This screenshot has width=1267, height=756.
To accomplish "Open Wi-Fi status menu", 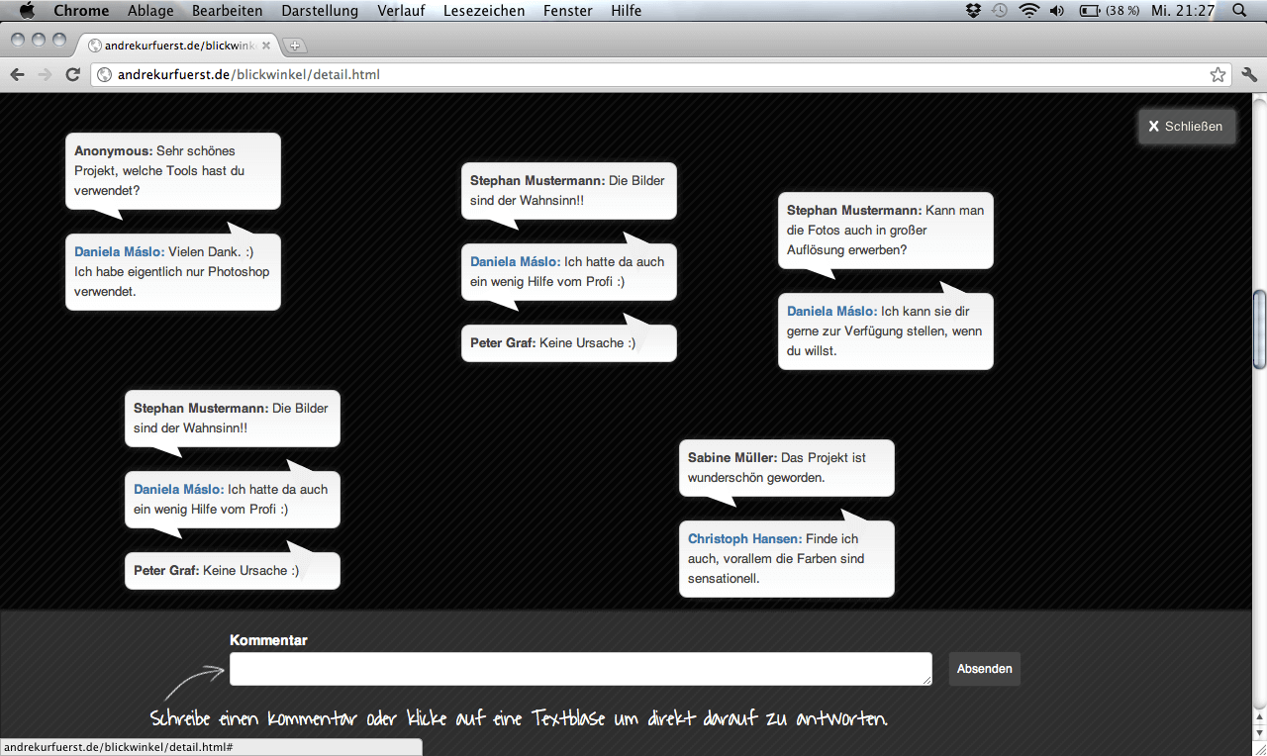I will tap(1029, 11).
